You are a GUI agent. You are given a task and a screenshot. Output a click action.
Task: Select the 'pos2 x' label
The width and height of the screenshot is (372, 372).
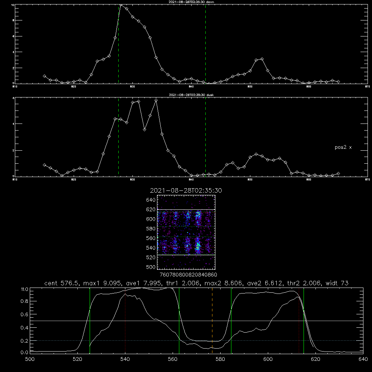point(343,147)
